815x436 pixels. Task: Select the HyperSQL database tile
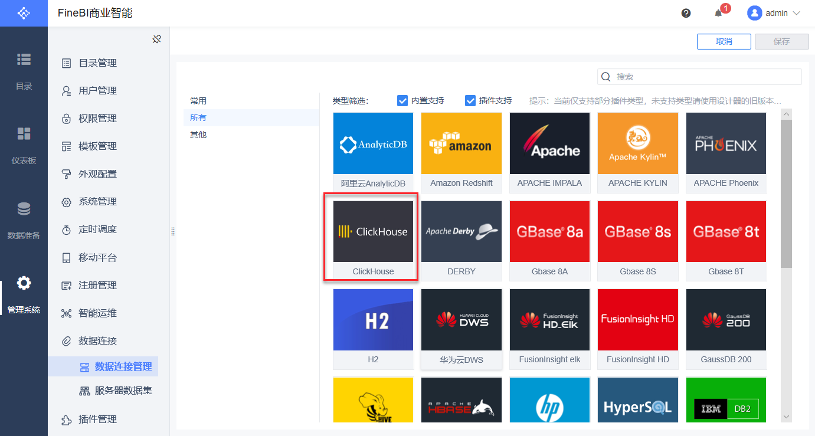(638, 400)
